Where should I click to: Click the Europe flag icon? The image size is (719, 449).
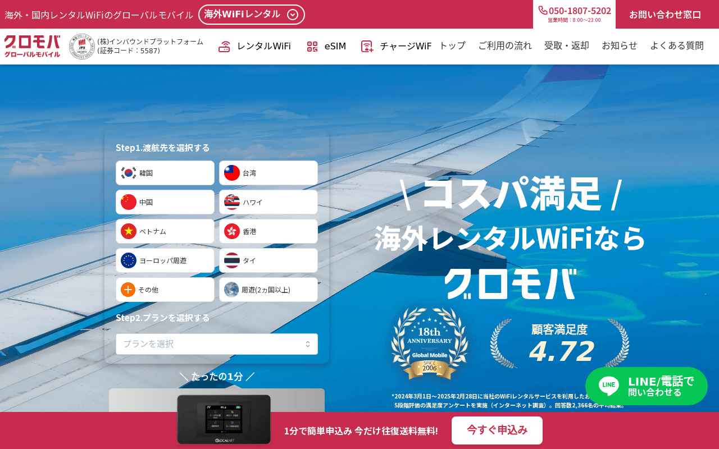tap(129, 260)
